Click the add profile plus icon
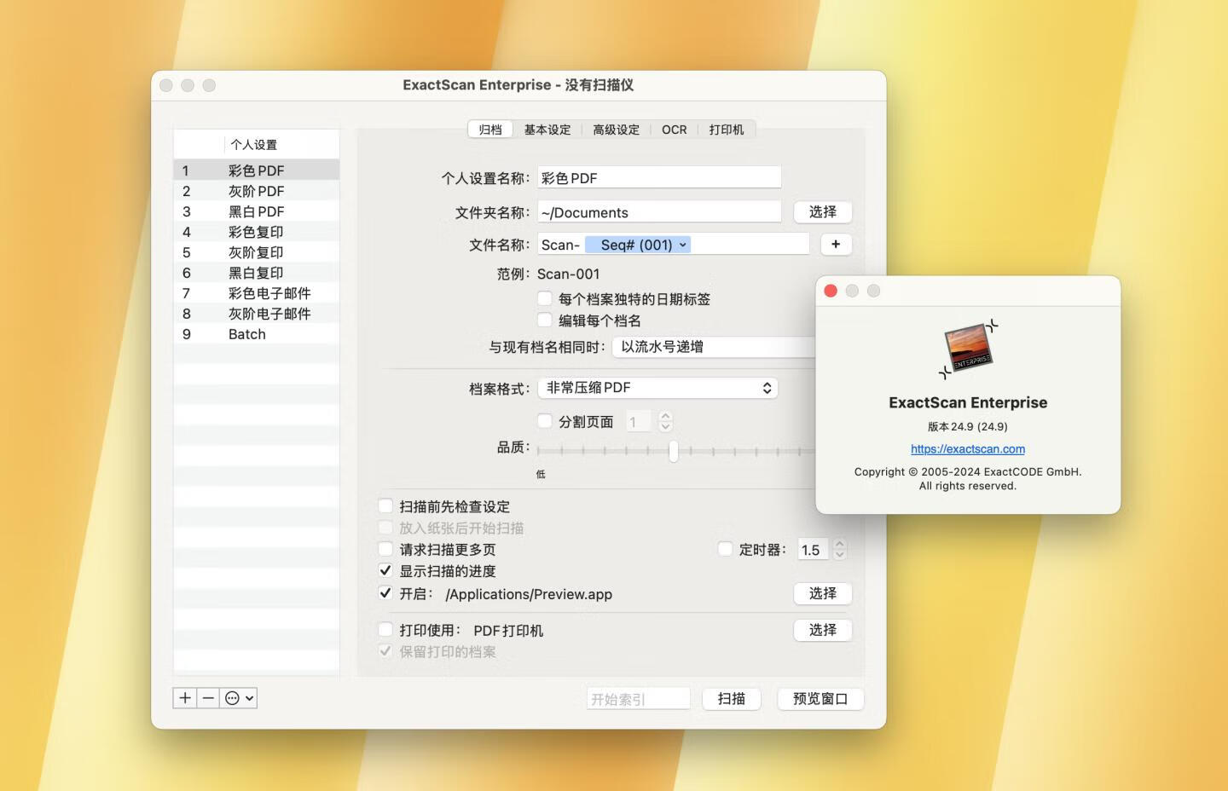Viewport: 1228px width, 791px height. [185, 698]
